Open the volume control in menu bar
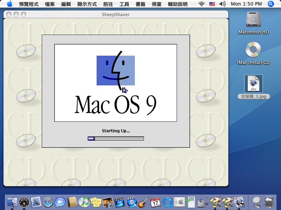281x210 pixels. pos(222,4)
